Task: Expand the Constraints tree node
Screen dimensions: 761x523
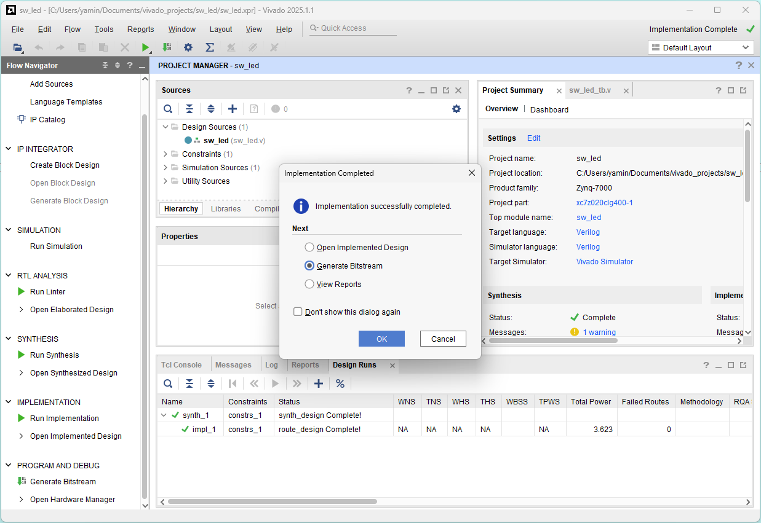Action: (x=165, y=154)
